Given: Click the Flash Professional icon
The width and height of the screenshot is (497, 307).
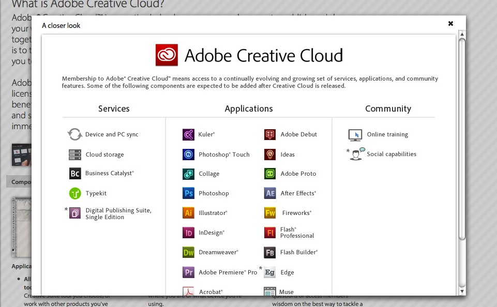Looking at the screenshot, I should pyautogui.click(x=269, y=232).
